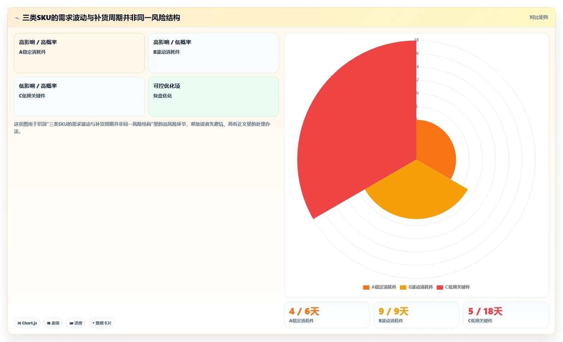The width and height of the screenshot is (563, 342).
Task: Select the 高影响 / 低概率 card
Action: [x=214, y=53]
